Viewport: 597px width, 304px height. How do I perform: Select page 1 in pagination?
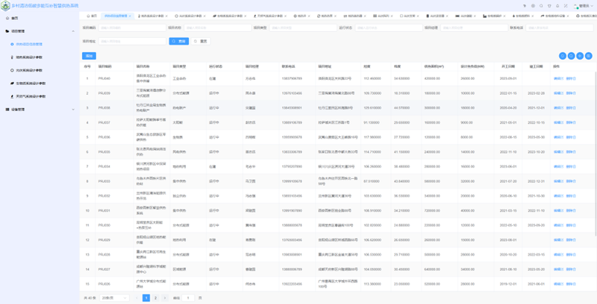coord(146,298)
